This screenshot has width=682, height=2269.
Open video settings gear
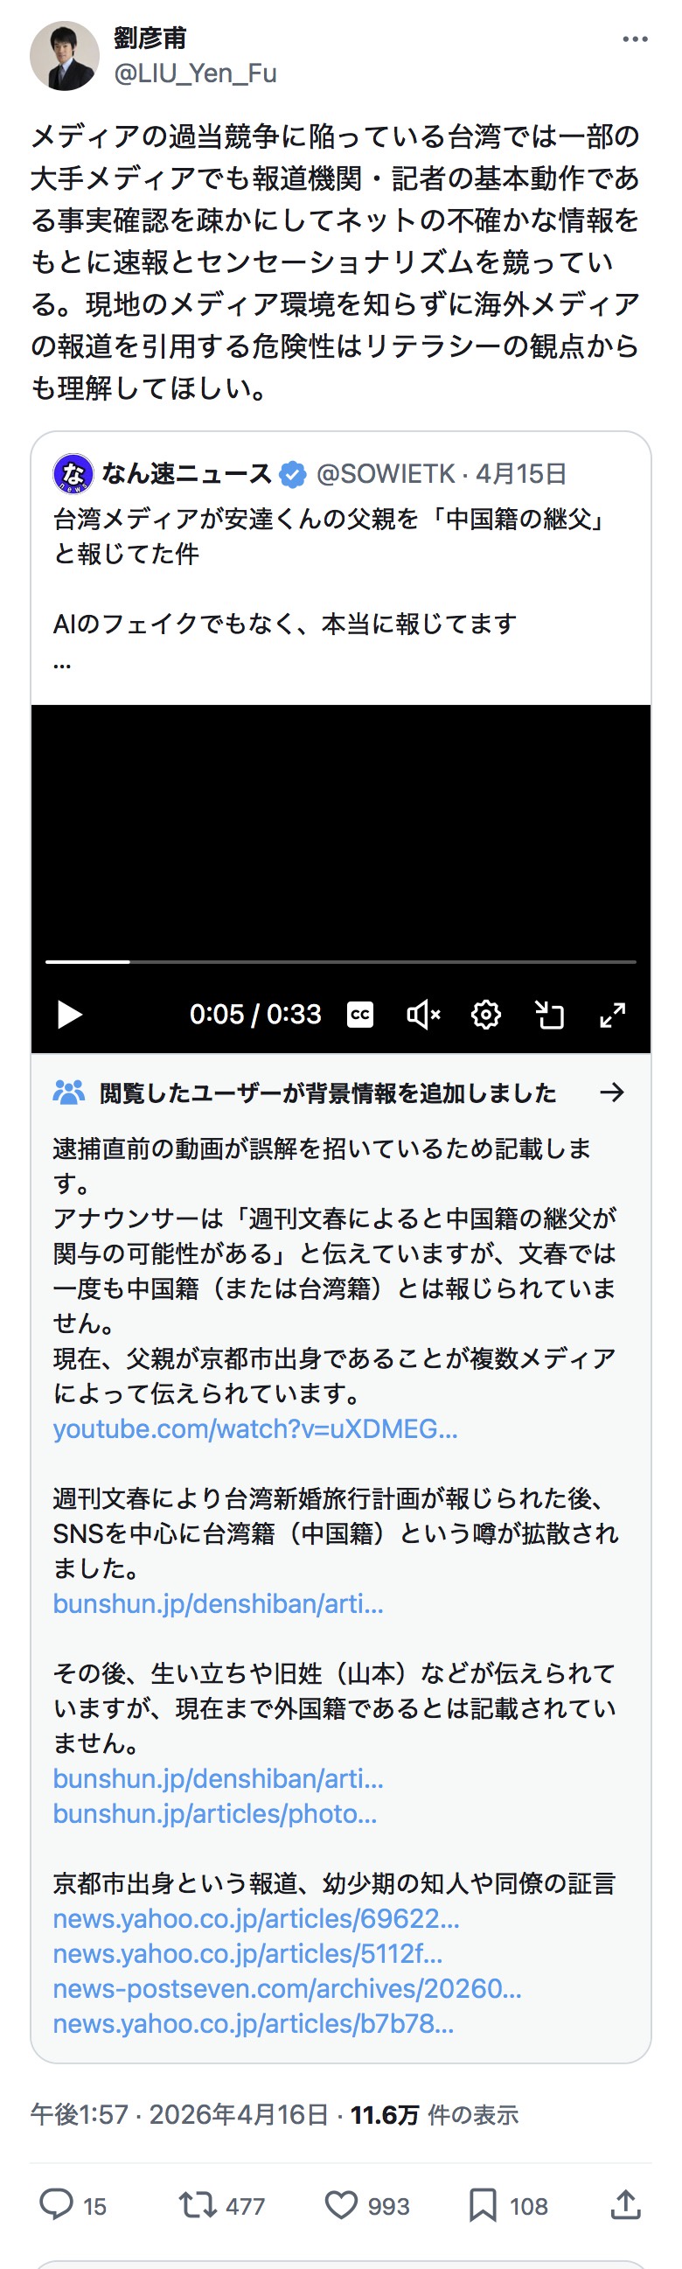pos(486,1015)
